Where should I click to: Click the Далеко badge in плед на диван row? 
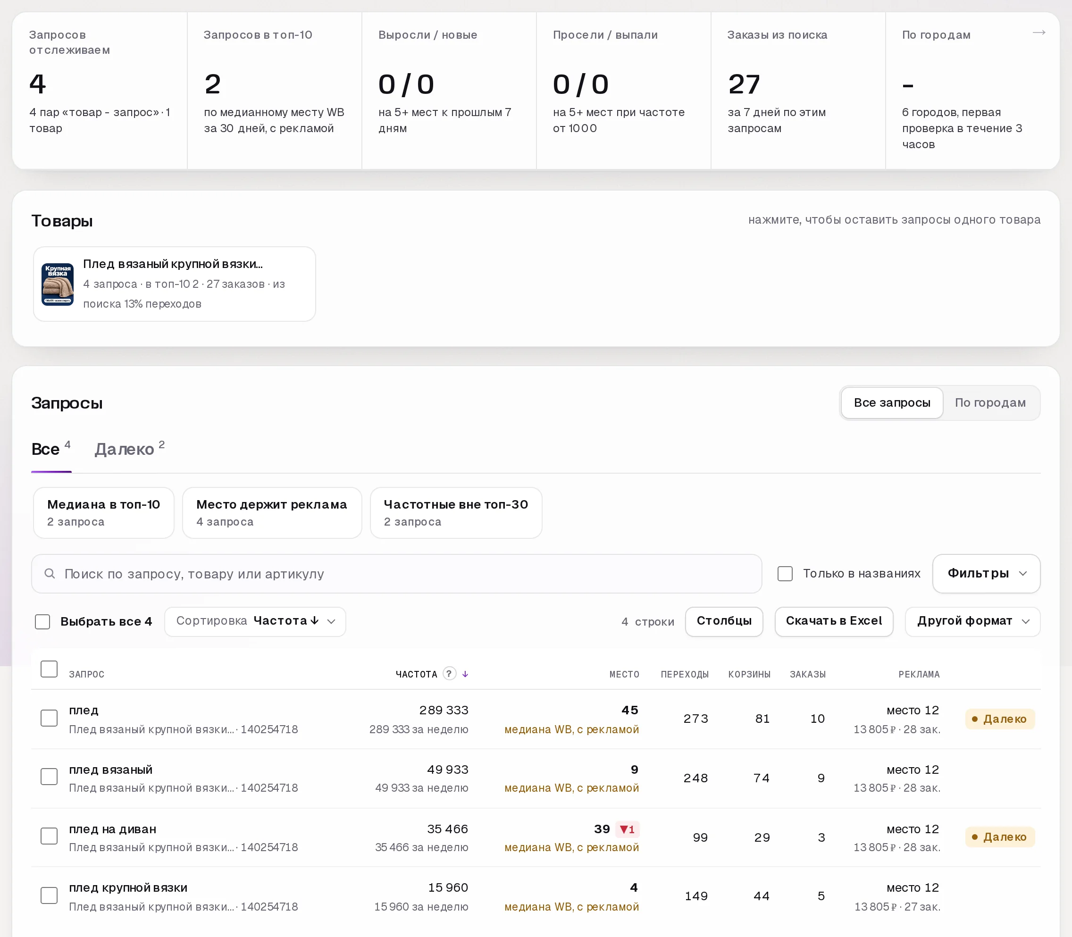tap(1000, 837)
